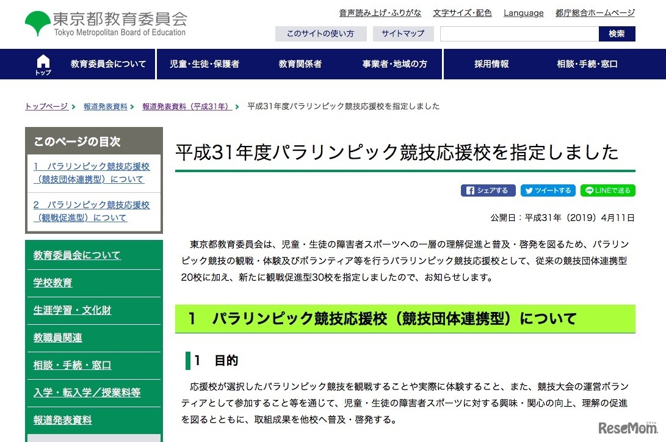Jump to section 2 観戦促進型 from contents
This screenshot has height=442, width=666.
pos(92,212)
